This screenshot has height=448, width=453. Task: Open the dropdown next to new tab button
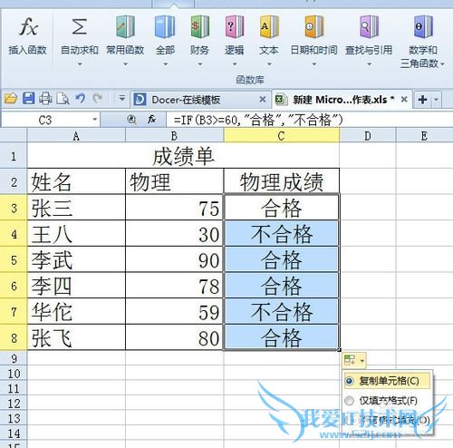click(436, 99)
